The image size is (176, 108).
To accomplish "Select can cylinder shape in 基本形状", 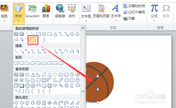I will [78, 80].
